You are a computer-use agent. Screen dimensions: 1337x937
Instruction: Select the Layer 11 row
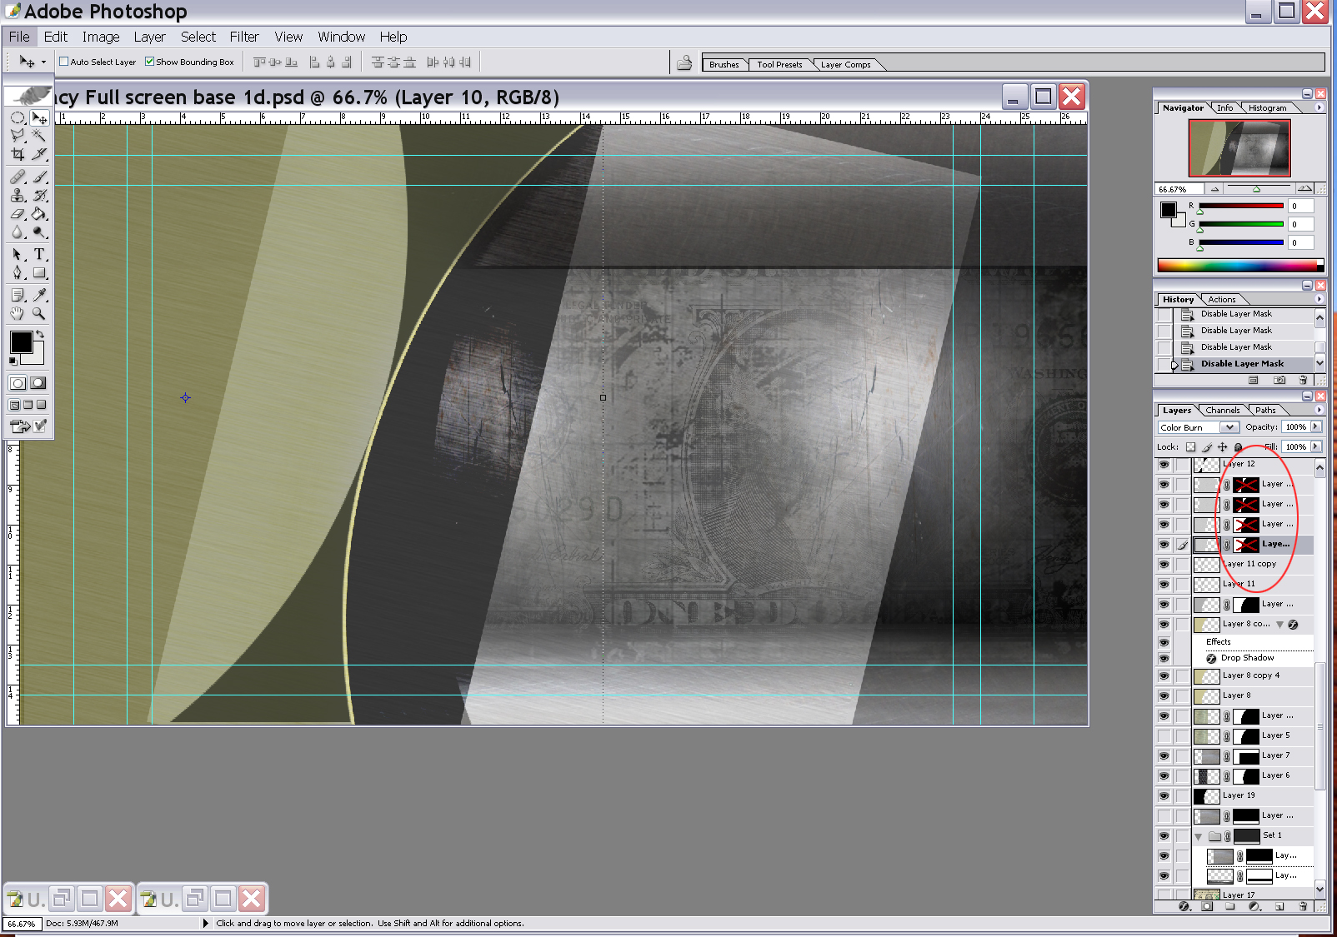click(x=1253, y=584)
